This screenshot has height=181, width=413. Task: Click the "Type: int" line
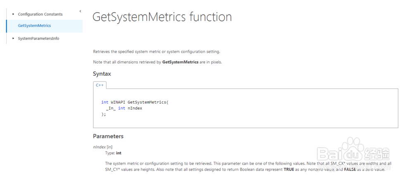coord(113,153)
